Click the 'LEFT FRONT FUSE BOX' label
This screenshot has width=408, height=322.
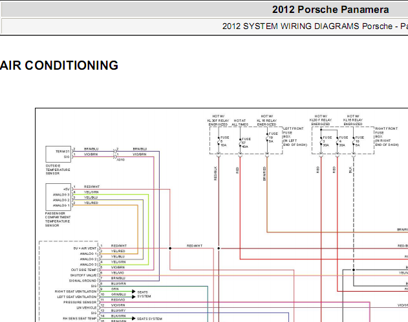[295, 137]
